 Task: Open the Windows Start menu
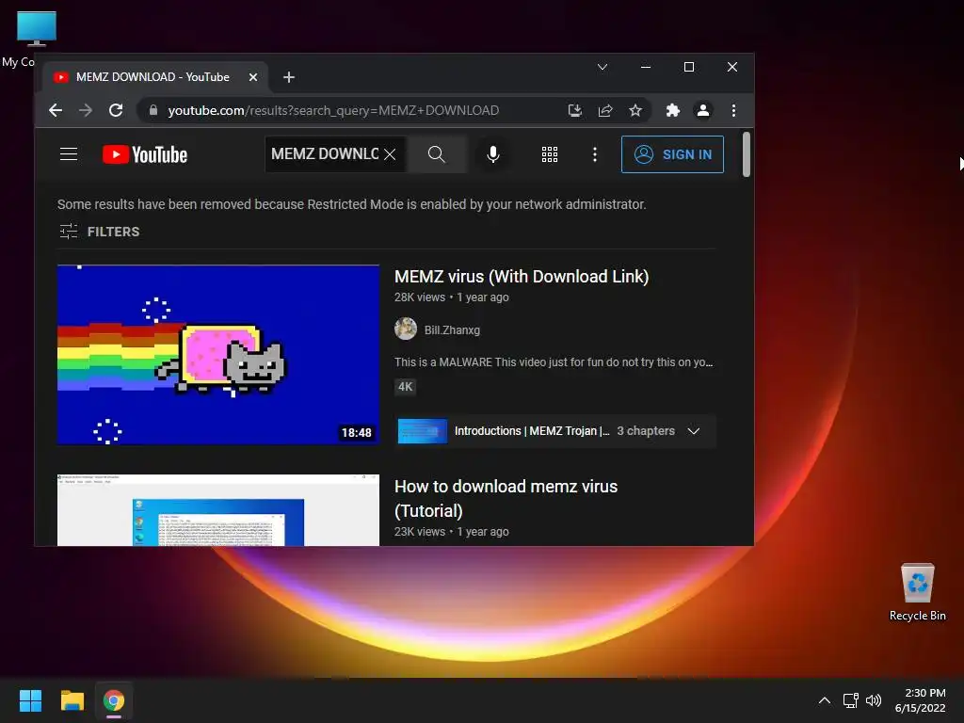pyautogui.click(x=30, y=700)
